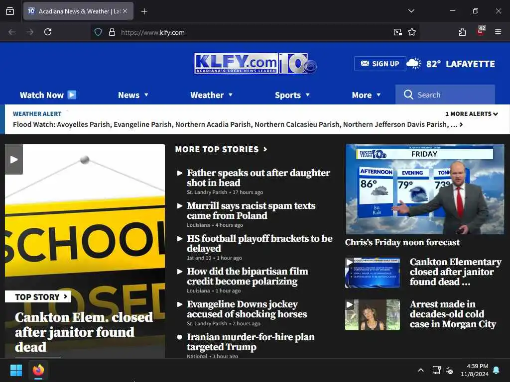Screen dimensions: 510x382
Task: Click the Firefox View icon in the tab bar
Action: (x=10, y=11)
